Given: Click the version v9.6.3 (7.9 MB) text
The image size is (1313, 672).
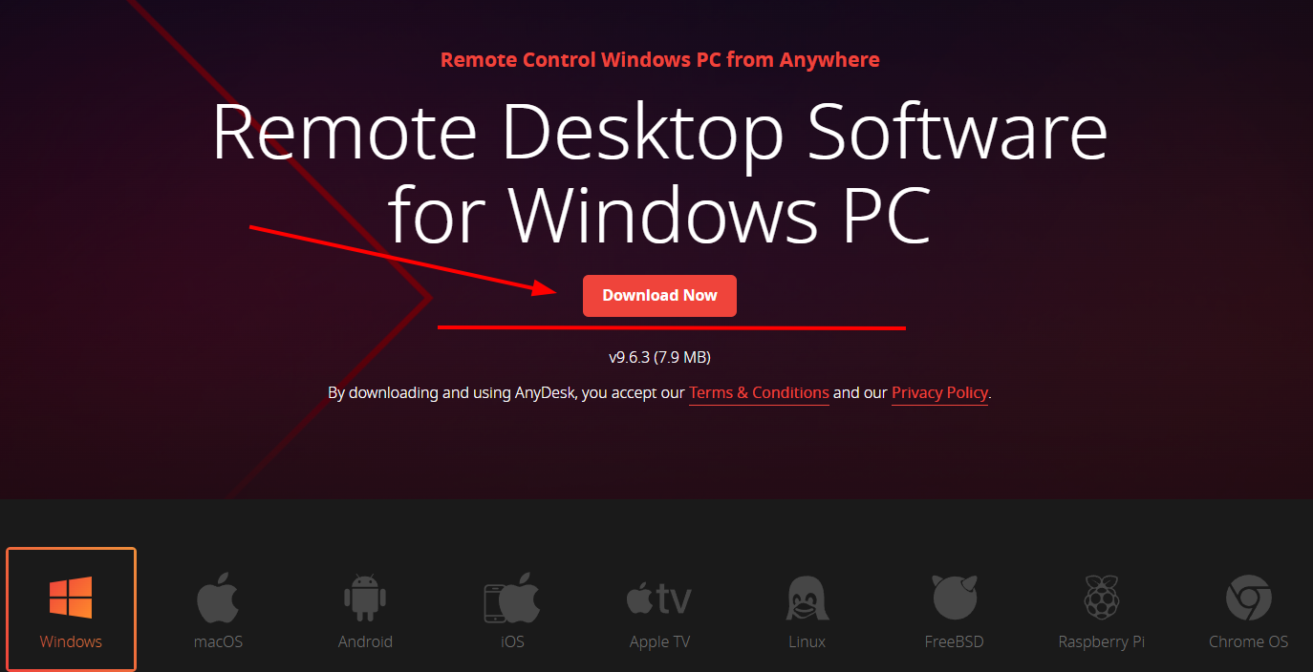Looking at the screenshot, I should (659, 358).
